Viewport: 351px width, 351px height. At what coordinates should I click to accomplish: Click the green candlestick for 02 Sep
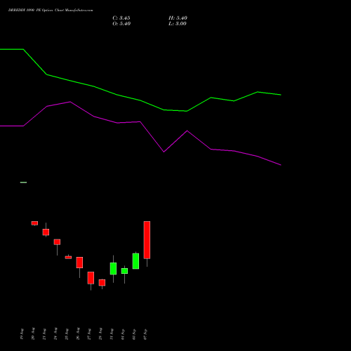click(135, 261)
